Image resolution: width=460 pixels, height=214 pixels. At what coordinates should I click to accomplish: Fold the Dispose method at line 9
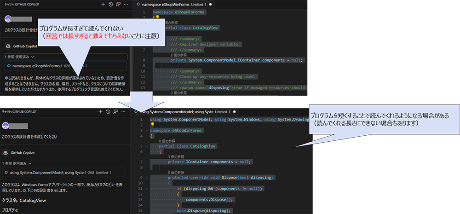146,178
